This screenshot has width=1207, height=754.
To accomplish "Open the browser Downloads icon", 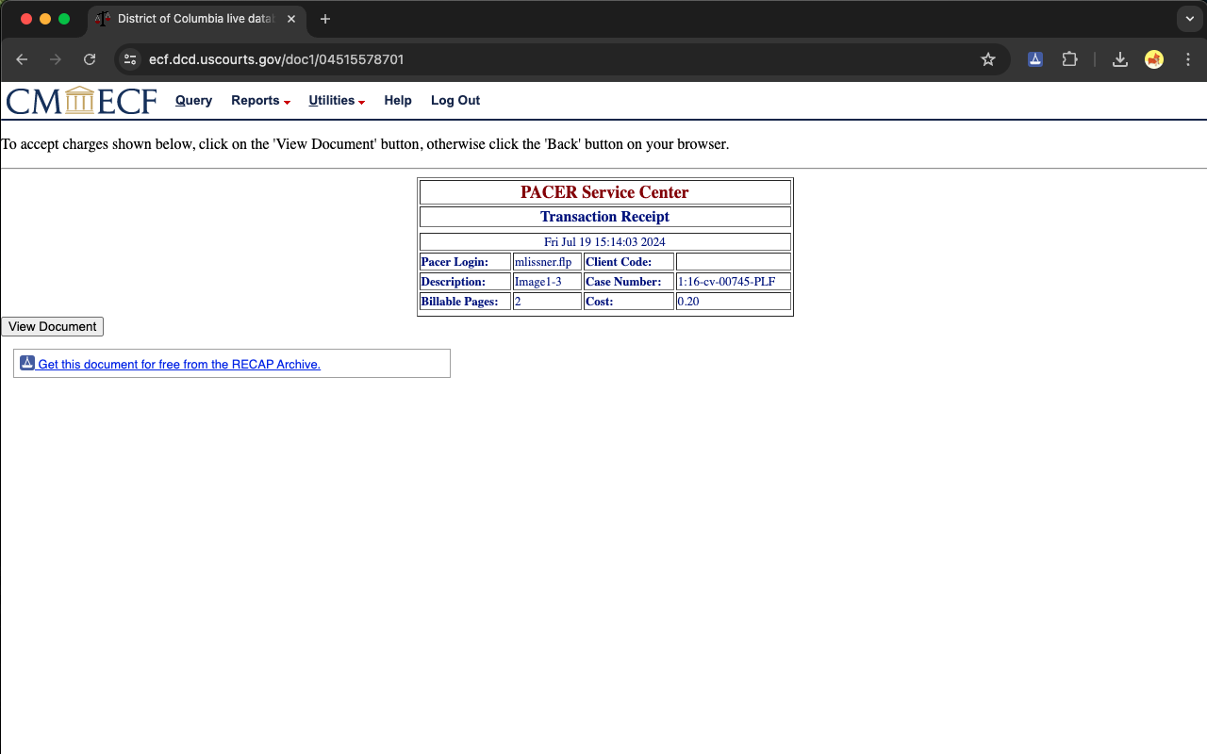I will pos(1120,59).
